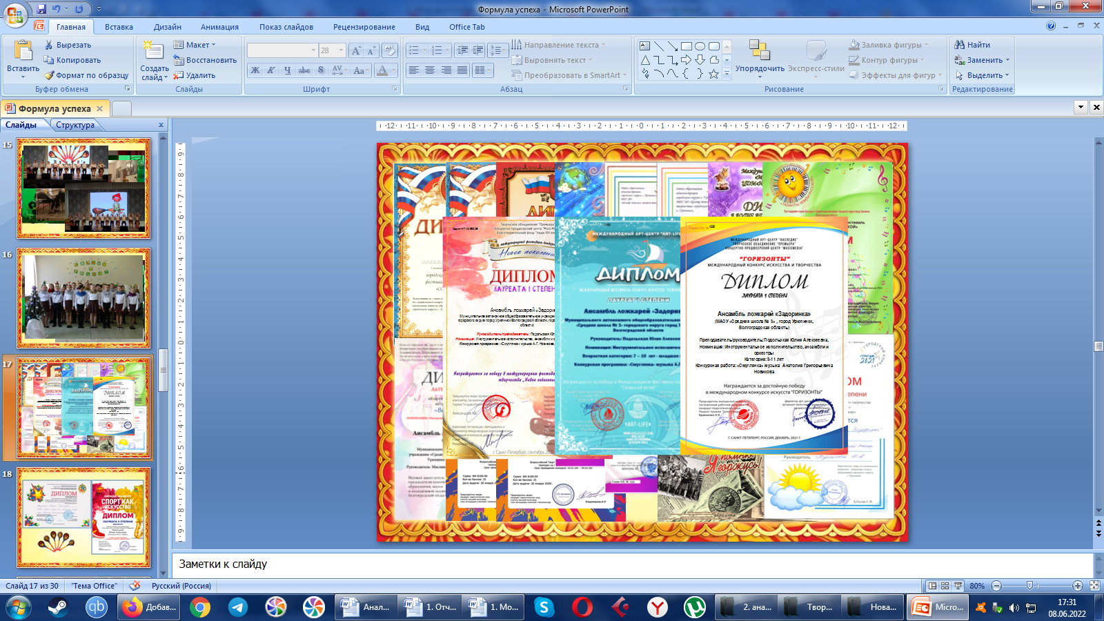
Task: Click the Cut (Вырезать) scissors icon
Action: (49, 45)
